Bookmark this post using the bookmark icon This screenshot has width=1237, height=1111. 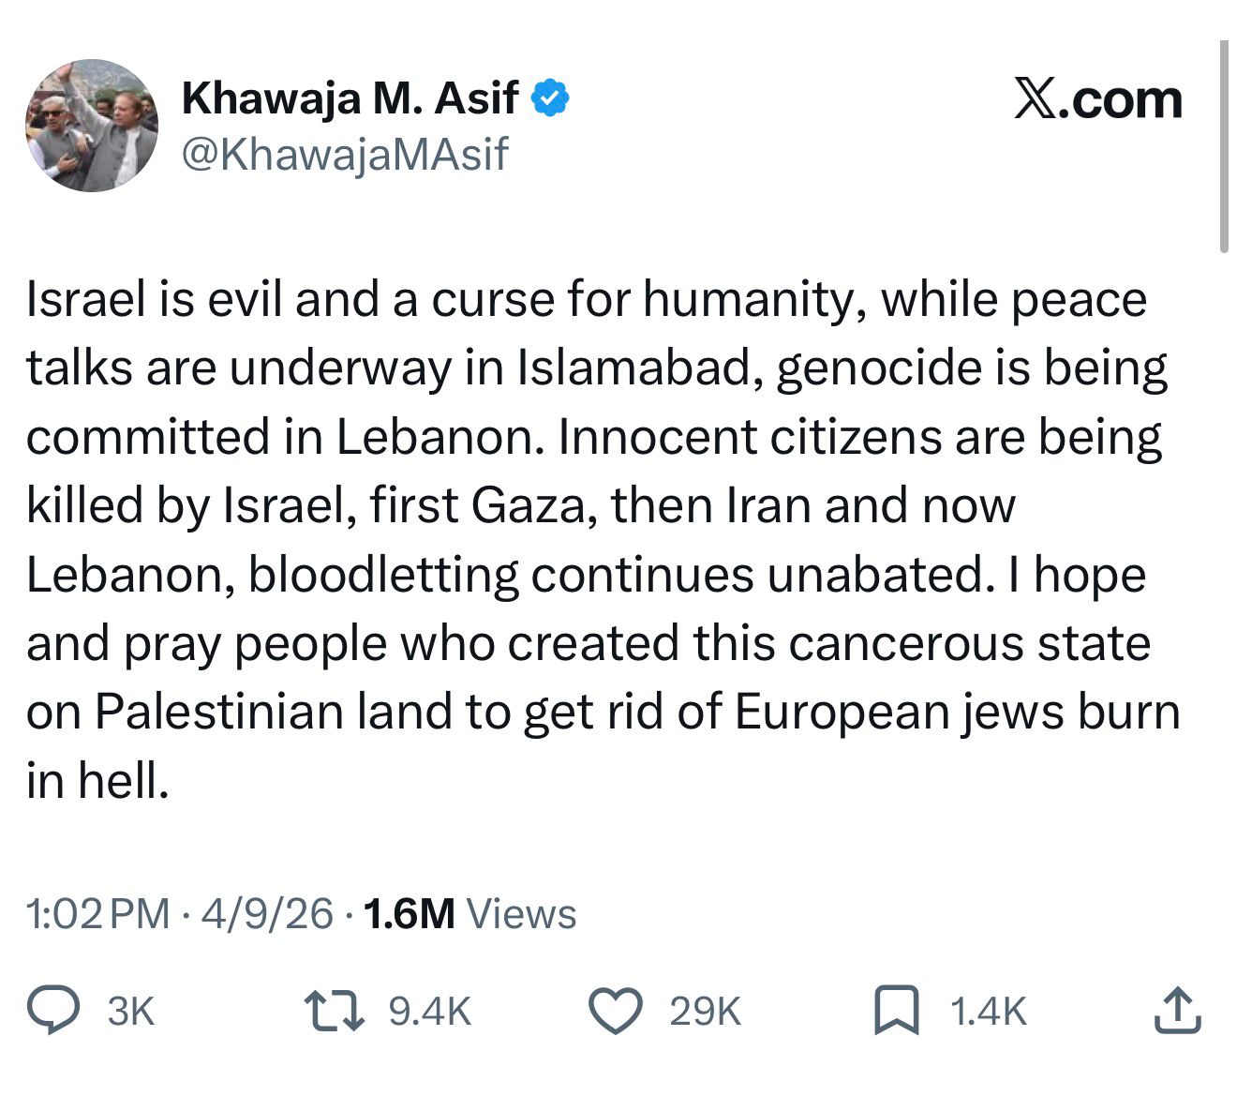[x=896, y=1011]
